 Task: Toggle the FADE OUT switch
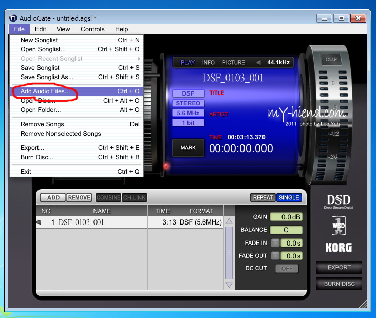pos(275,256)
